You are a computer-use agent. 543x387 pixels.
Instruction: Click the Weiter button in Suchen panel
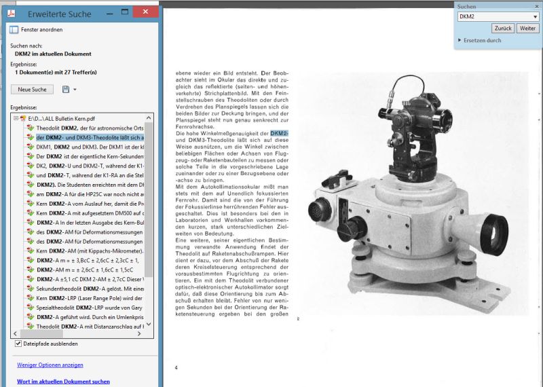pyautogui.click(x=527, y=29)
